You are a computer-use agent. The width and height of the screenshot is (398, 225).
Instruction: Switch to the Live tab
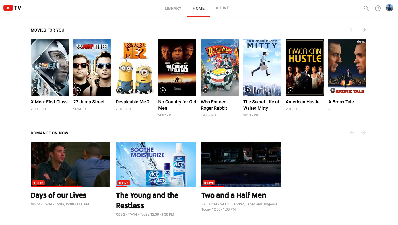[x=222, y=8]
